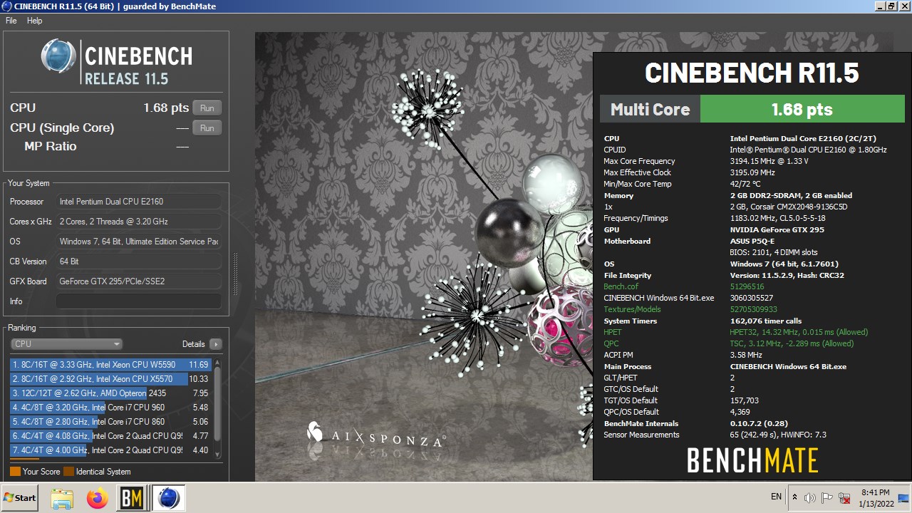
Task: Open the Windows Start button
Action: click(x=20, y=498)
